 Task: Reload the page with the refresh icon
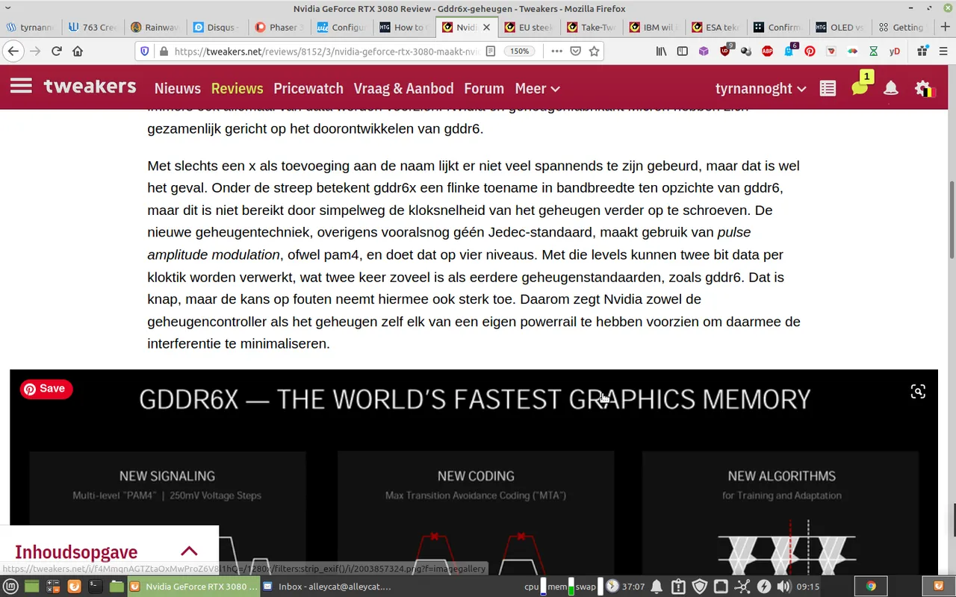coord(56,51)
